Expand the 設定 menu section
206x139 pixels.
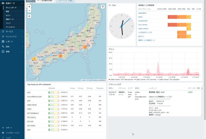click(22, 47)
